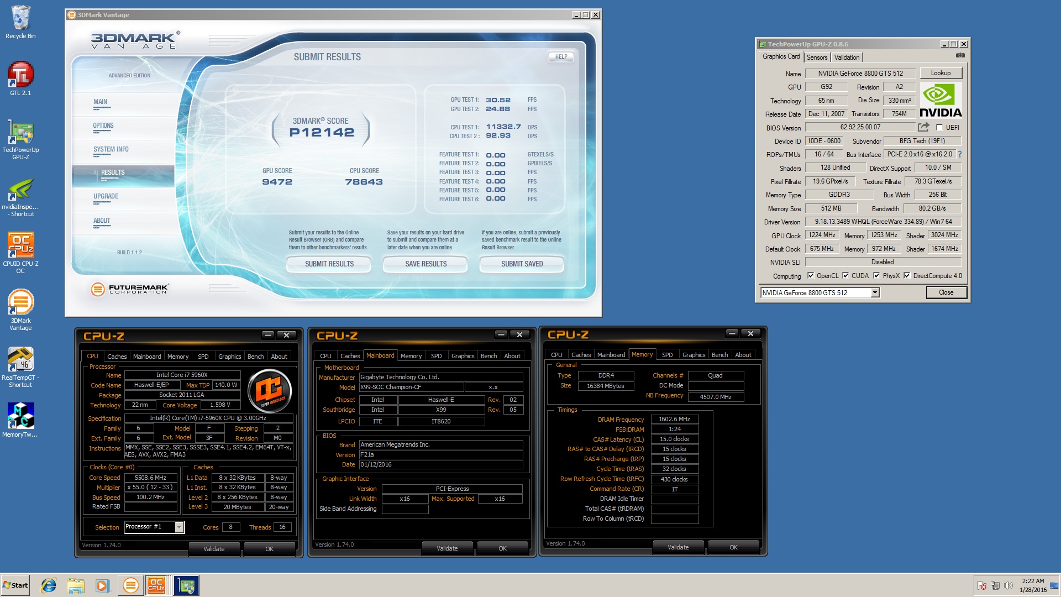Open Windows Explorer from taskbar
1061x597 pixels.
pyautogui.click(x=76, y=585)
